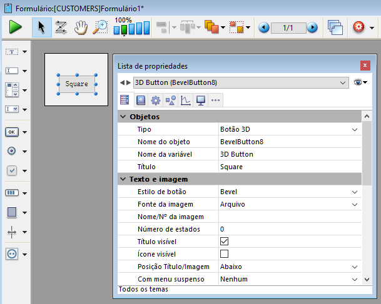Screen dimensions: 381x304
Task: Pick the progress indicator object tool
Action: 12,192
